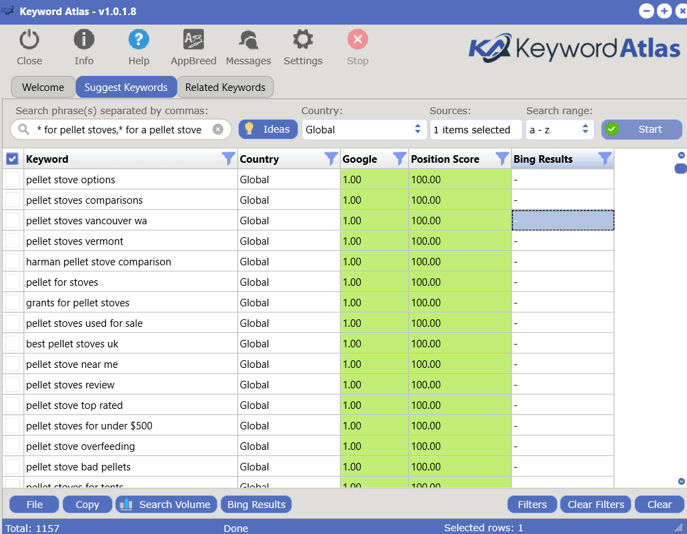The image size is (687, 534).
Task: Open the Google column filter funnel
Action: pos(400,159)
